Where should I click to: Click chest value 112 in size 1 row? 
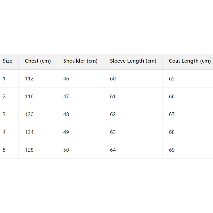[29, 79]
